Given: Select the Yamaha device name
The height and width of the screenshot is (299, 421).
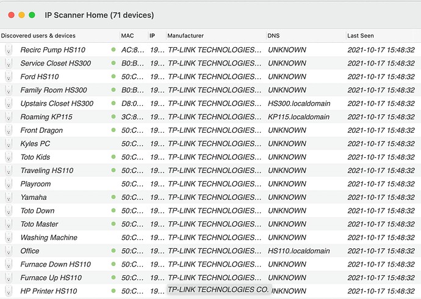Looking at the screenshot, I should (34, 197).
